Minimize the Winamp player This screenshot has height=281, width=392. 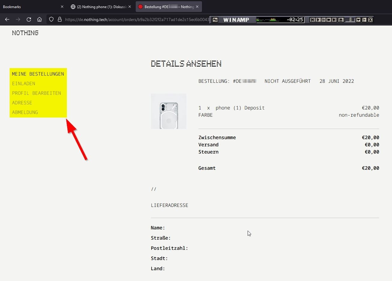[364, 20]
